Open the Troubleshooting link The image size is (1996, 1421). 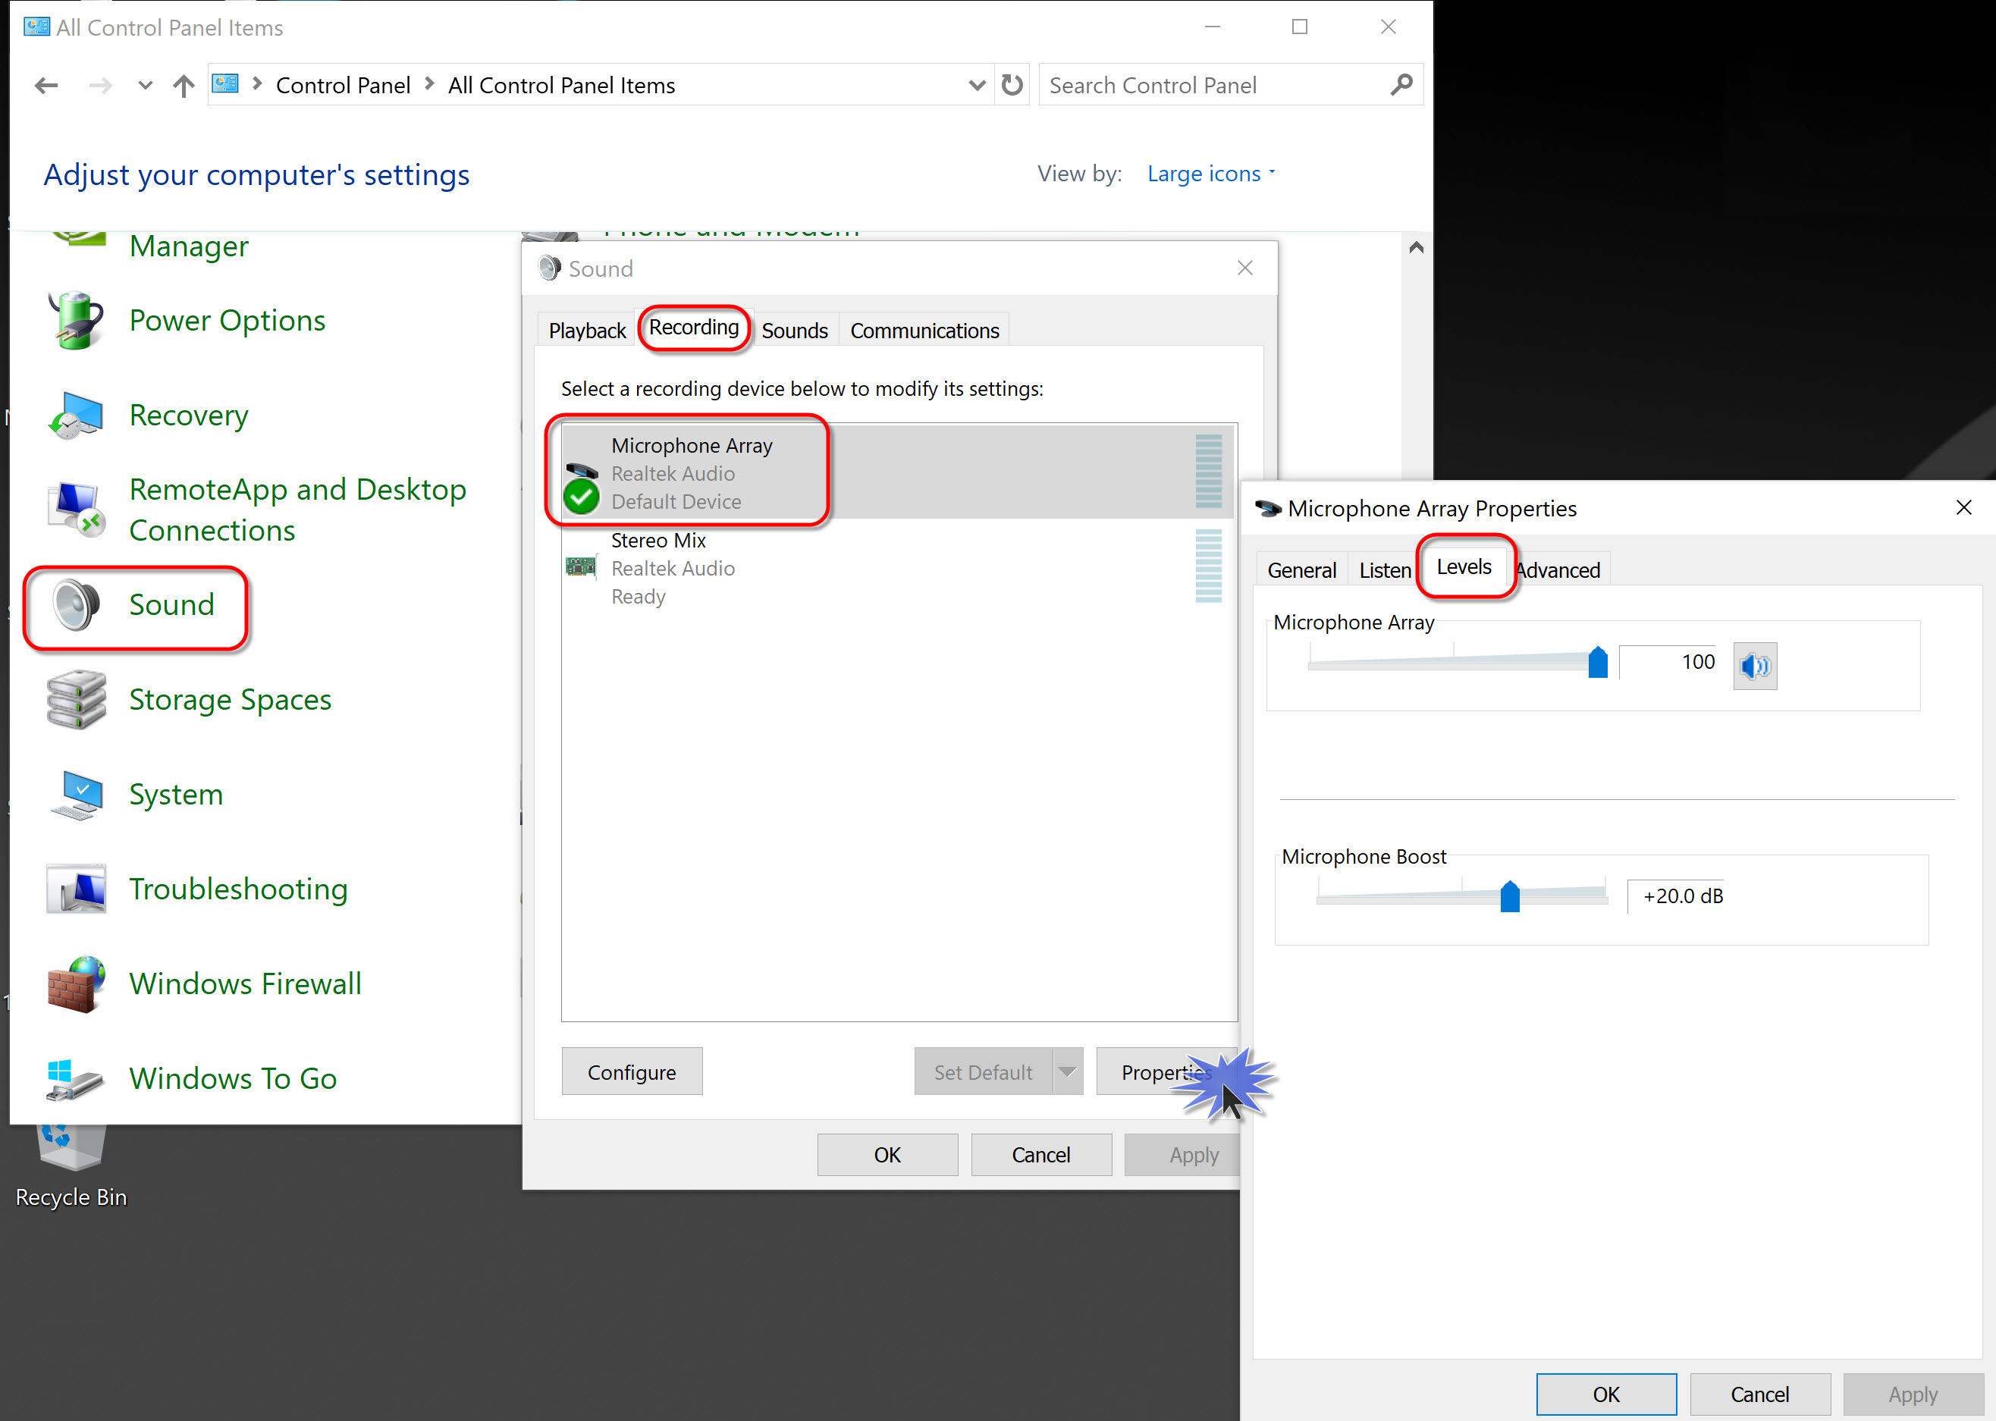point(239,889)
